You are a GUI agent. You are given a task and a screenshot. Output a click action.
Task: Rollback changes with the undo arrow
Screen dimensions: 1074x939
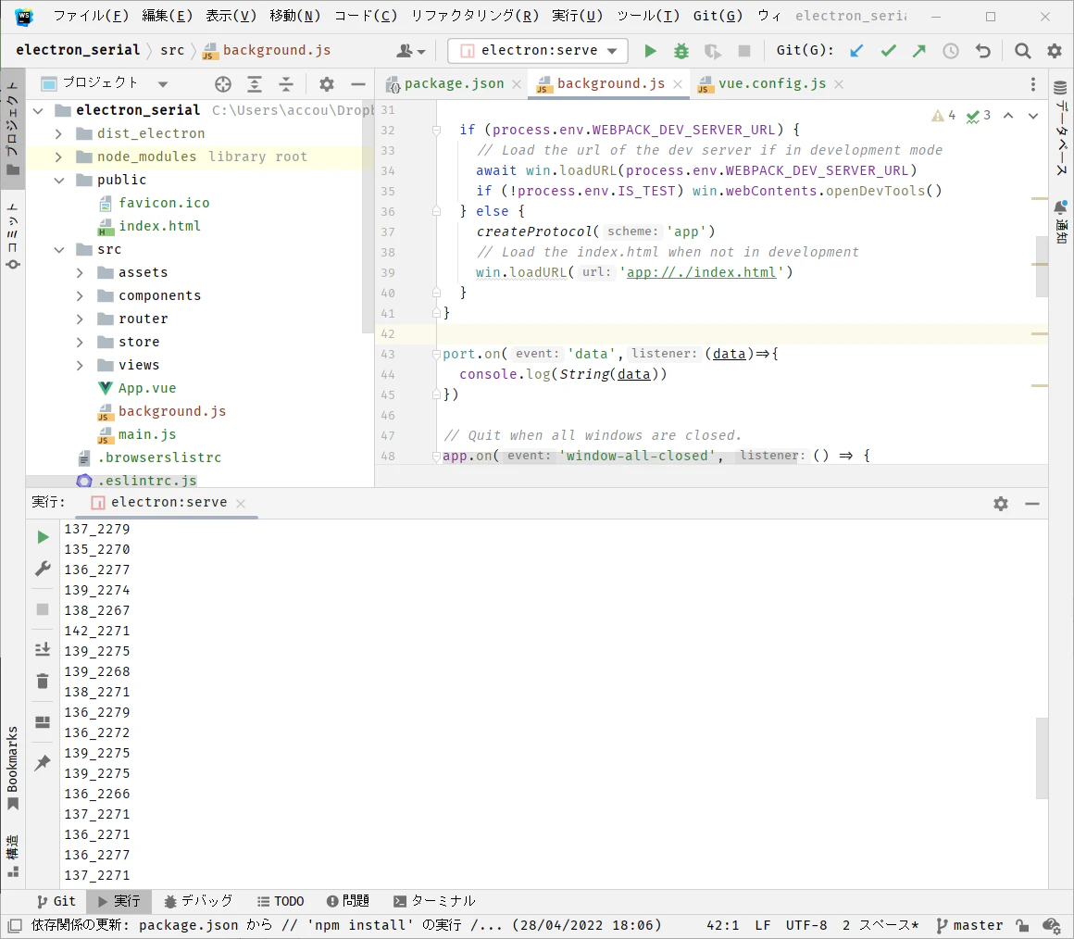click(983, 51)
